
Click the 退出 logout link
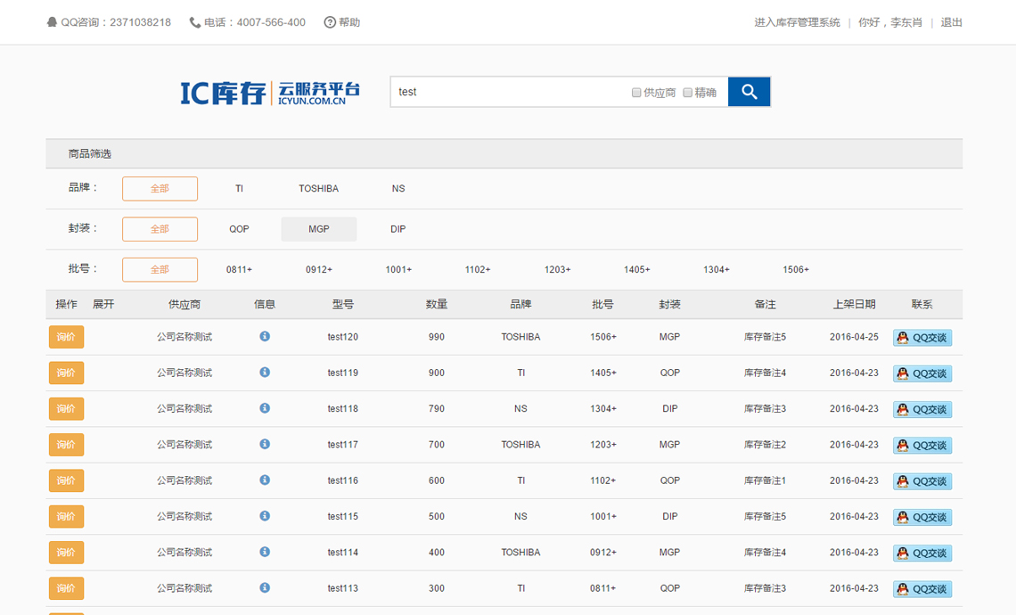click(951, 22)
